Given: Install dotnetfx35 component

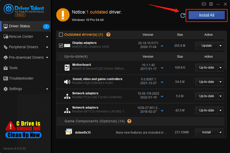Looking at the screenshot, I should pyautogui.click(x=206, y=132).
